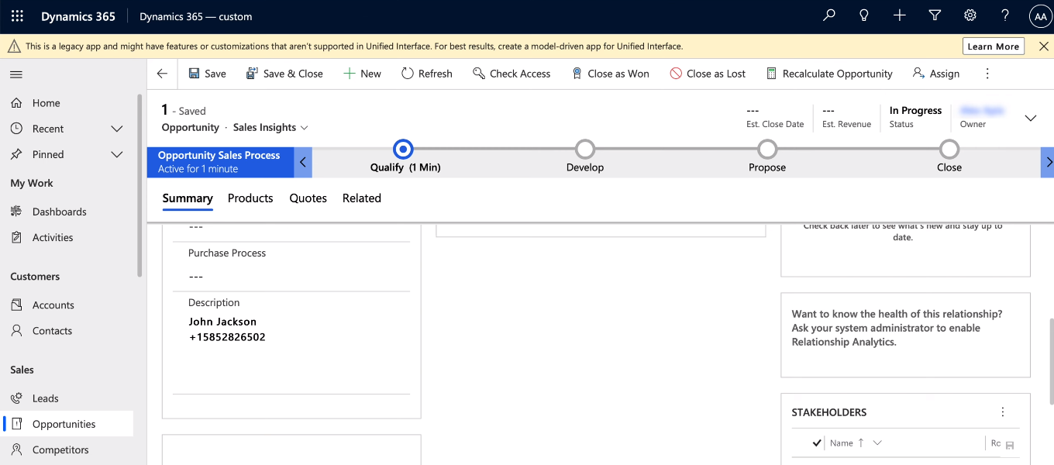The height and width of the screenshot is (465, 1054).
Task: Go back using the arrow icon
Action: (162, 74)
